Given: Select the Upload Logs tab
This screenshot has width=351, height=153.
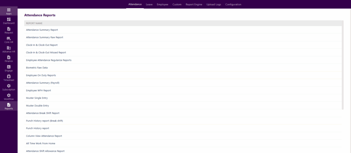Looking at the screenshot, I should coord(214,4).
